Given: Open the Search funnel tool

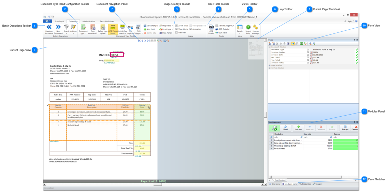Looking at the screenshot, I should (x=66, y=29).
